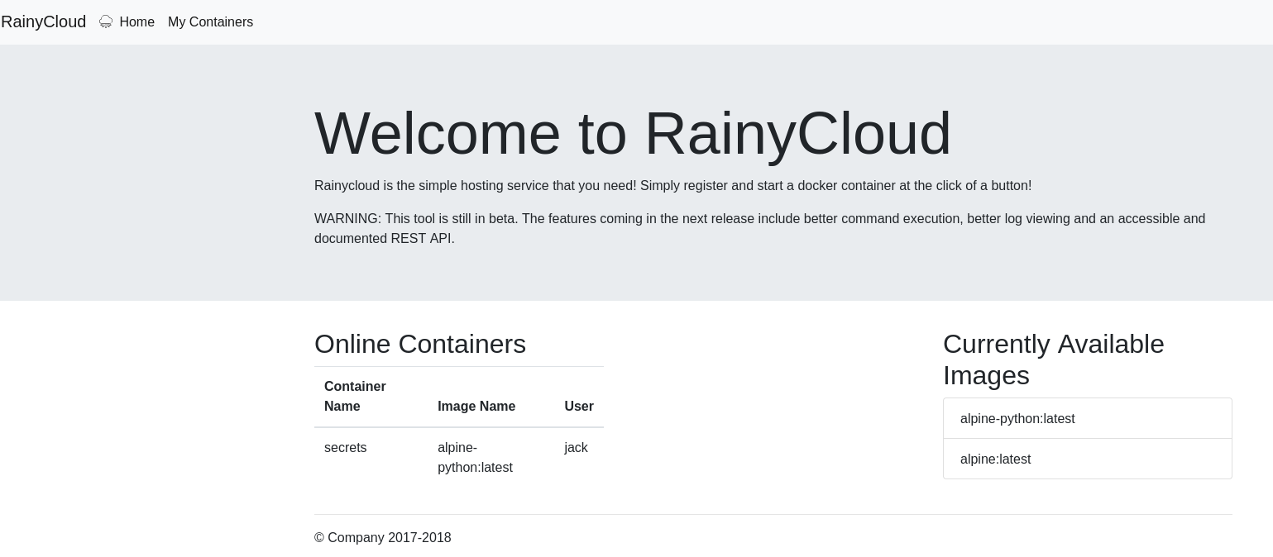This screenshot has height=557, width=1273.
Task: Click the word WARNING in beta notice
Action: (x=347, y=219)
